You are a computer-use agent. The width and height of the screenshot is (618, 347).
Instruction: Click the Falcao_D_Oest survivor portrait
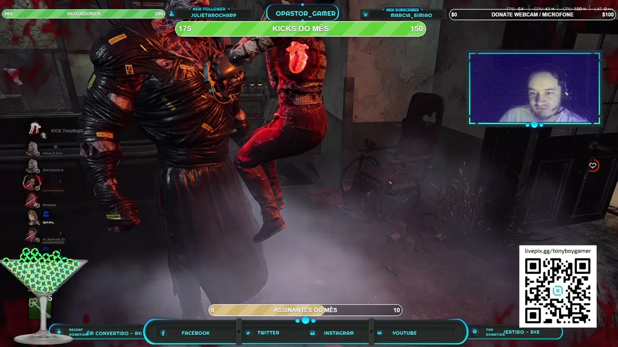(32, 148)
